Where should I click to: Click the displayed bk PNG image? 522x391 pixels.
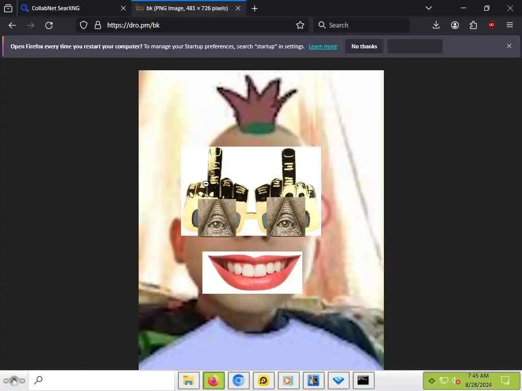coord(261,220)
